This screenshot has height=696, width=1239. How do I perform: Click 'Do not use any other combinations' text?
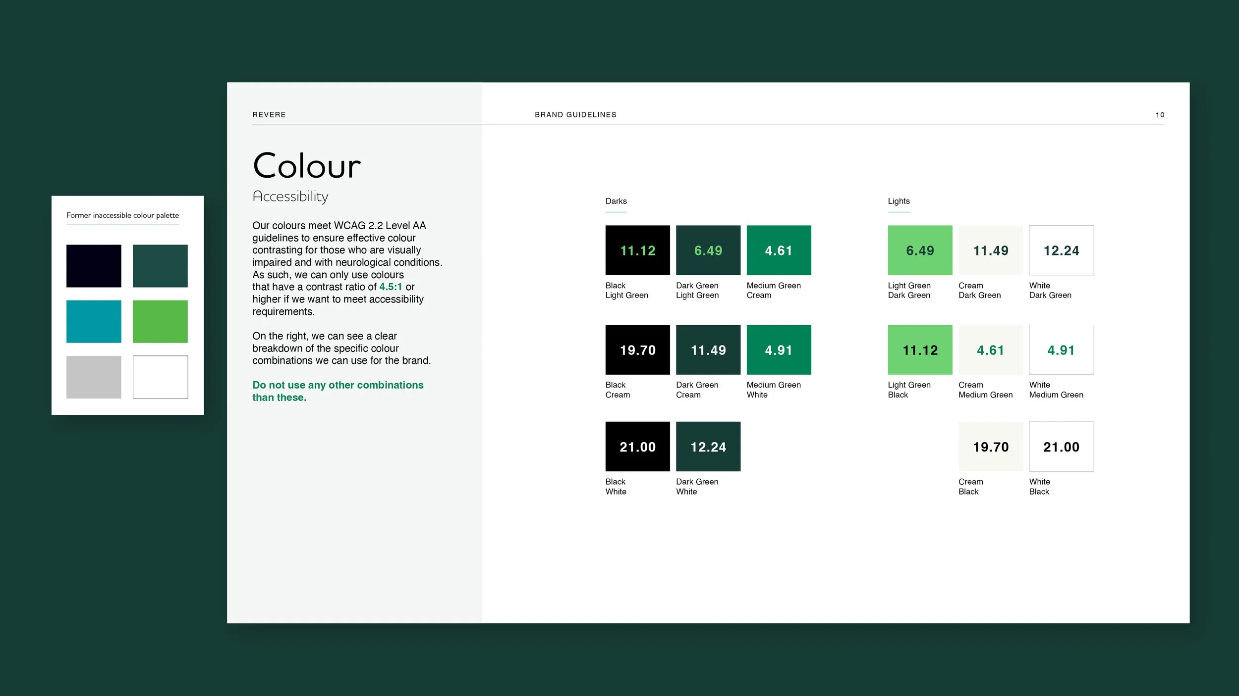coord(338,385)
